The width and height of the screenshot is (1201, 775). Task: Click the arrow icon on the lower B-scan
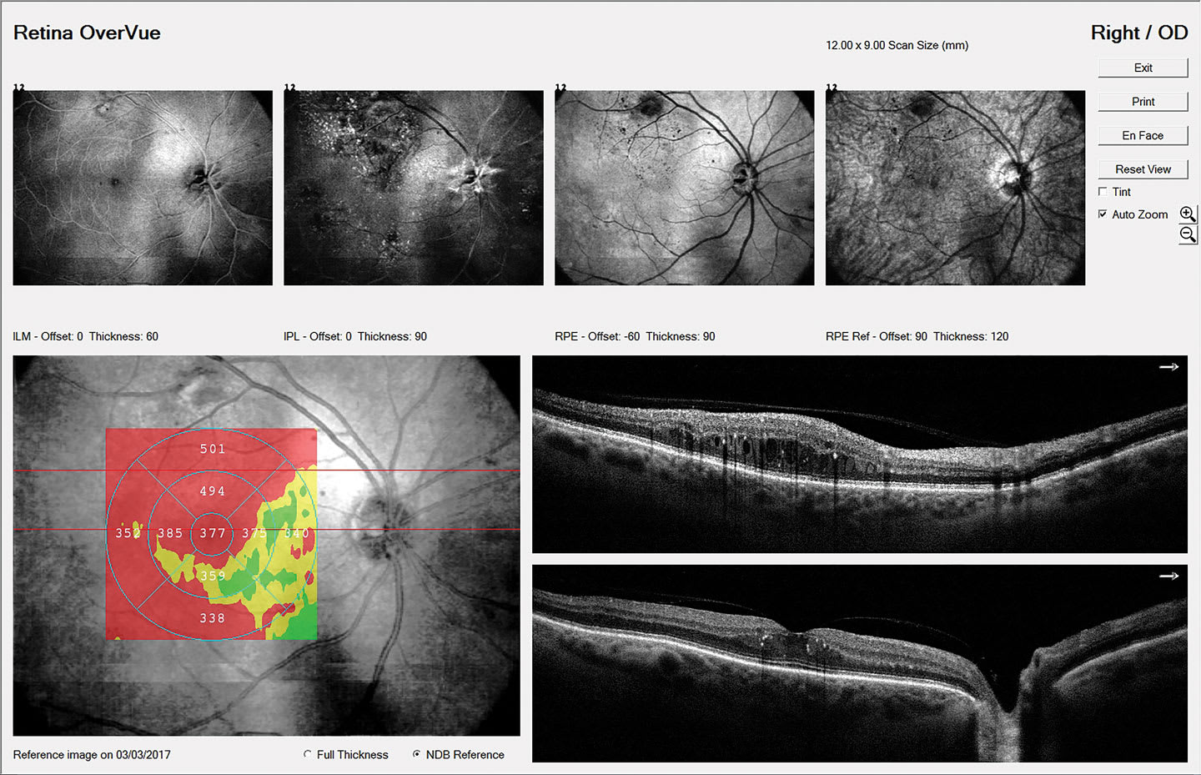1169,576
